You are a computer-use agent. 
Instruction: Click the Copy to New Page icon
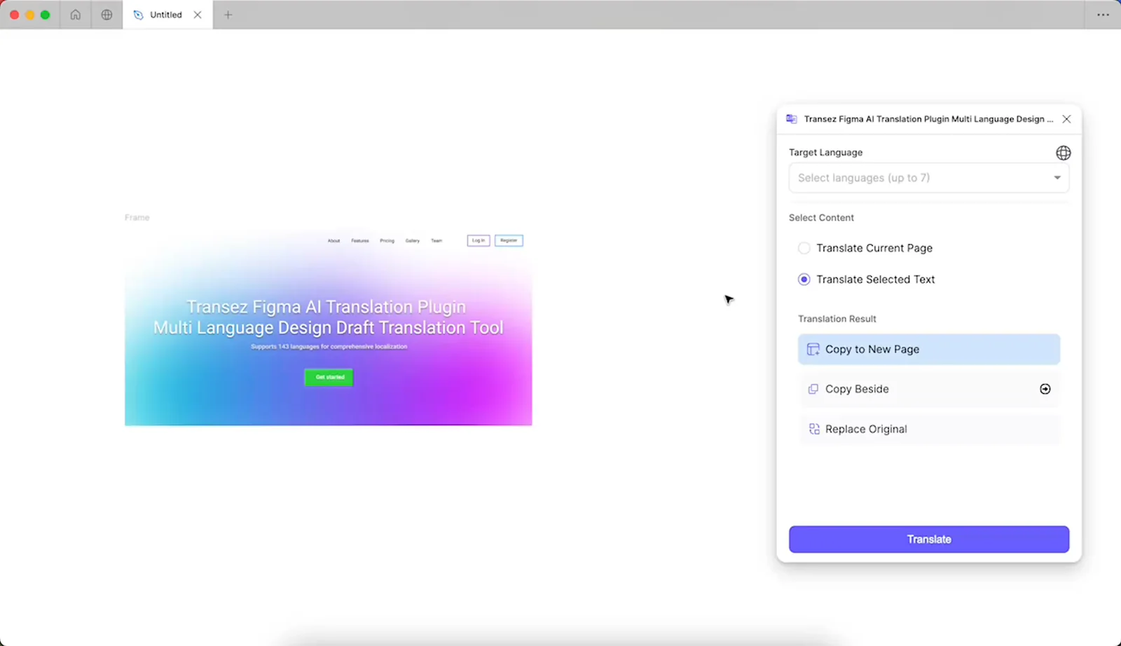[813, 349]
